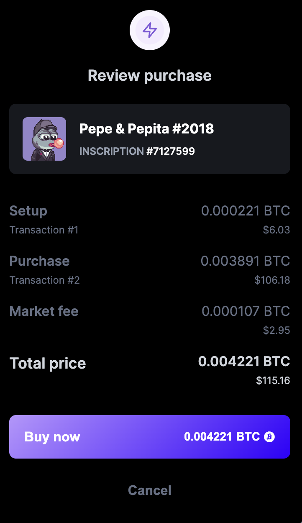302x523 pixels.
Task: Click the Transaction #2 label
Action: tap(44, 280)
